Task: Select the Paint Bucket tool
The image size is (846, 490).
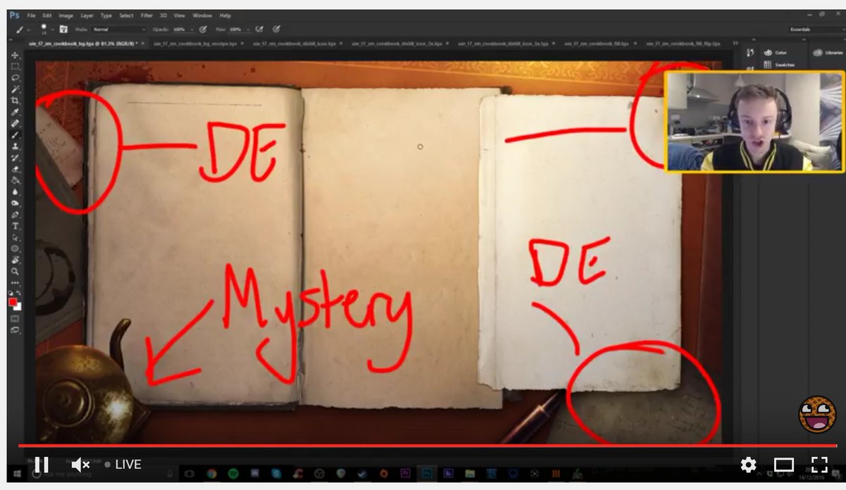Action: coord(16,180)
